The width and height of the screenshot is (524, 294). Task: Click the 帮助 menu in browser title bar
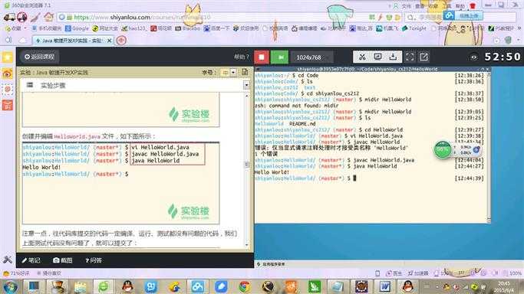(460, 6)
